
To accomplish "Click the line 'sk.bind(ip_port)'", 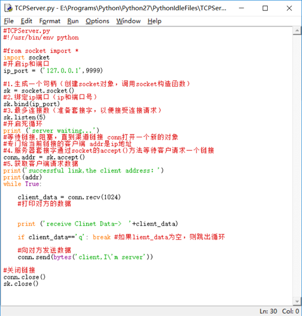I will 32,104.
